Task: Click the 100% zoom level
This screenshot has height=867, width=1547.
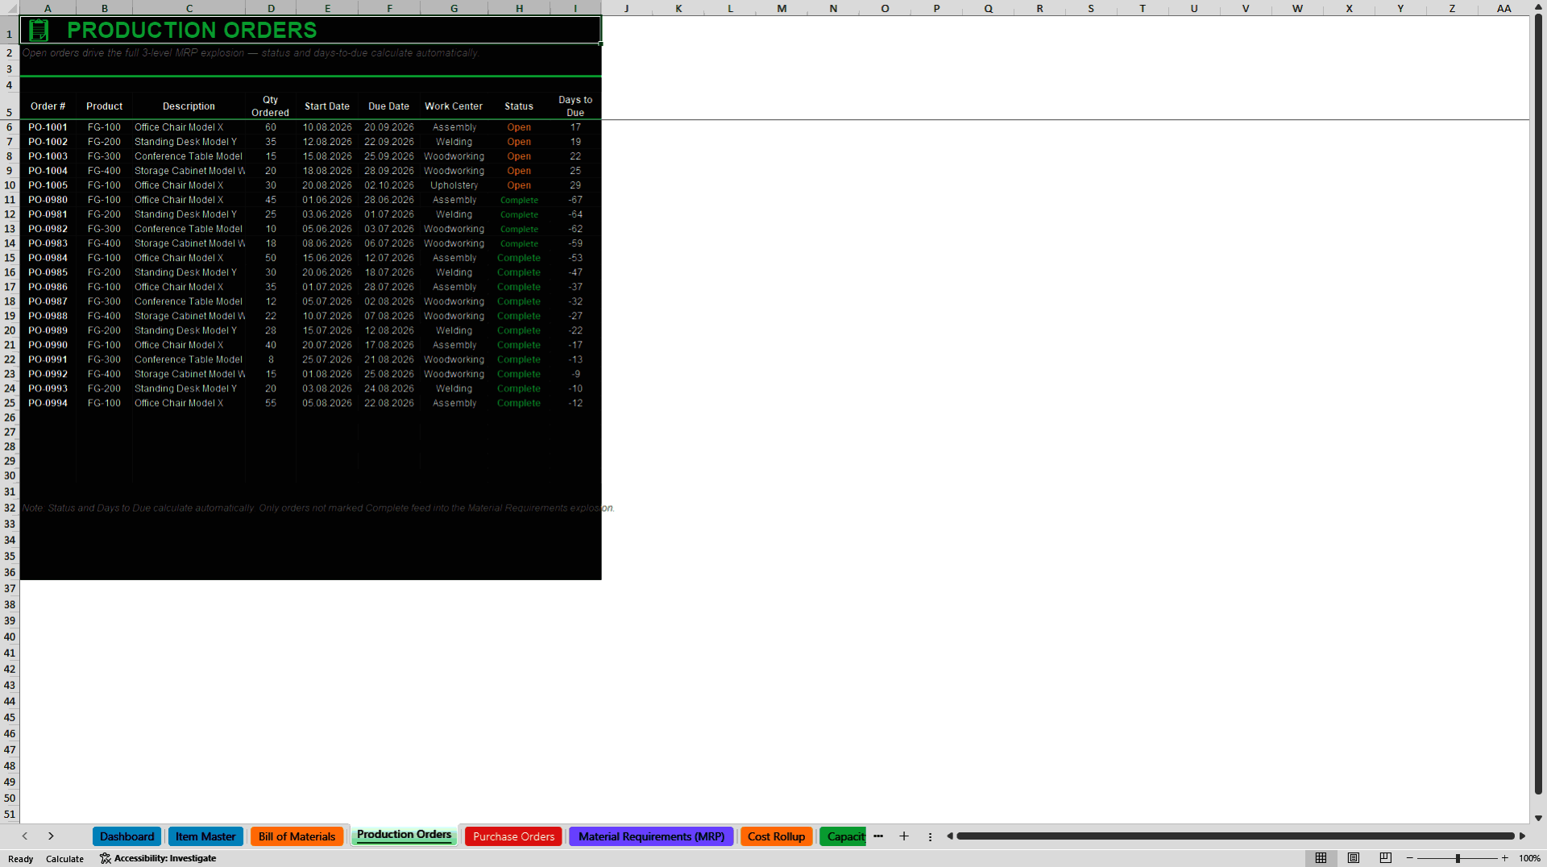Action: pos(1529,859)
